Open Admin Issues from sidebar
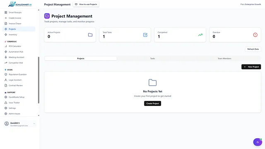The image size is (265, 149). 19,114
